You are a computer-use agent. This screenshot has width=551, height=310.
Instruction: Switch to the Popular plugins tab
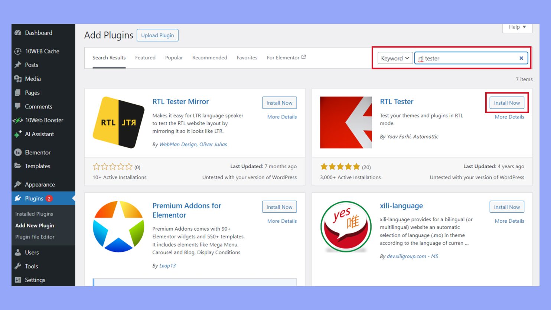pos(174,58)
